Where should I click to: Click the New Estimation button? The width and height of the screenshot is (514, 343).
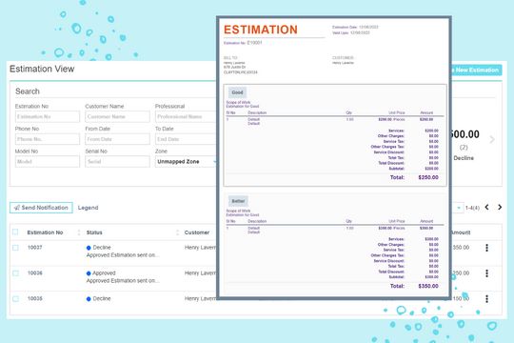(x=477, y=70)
